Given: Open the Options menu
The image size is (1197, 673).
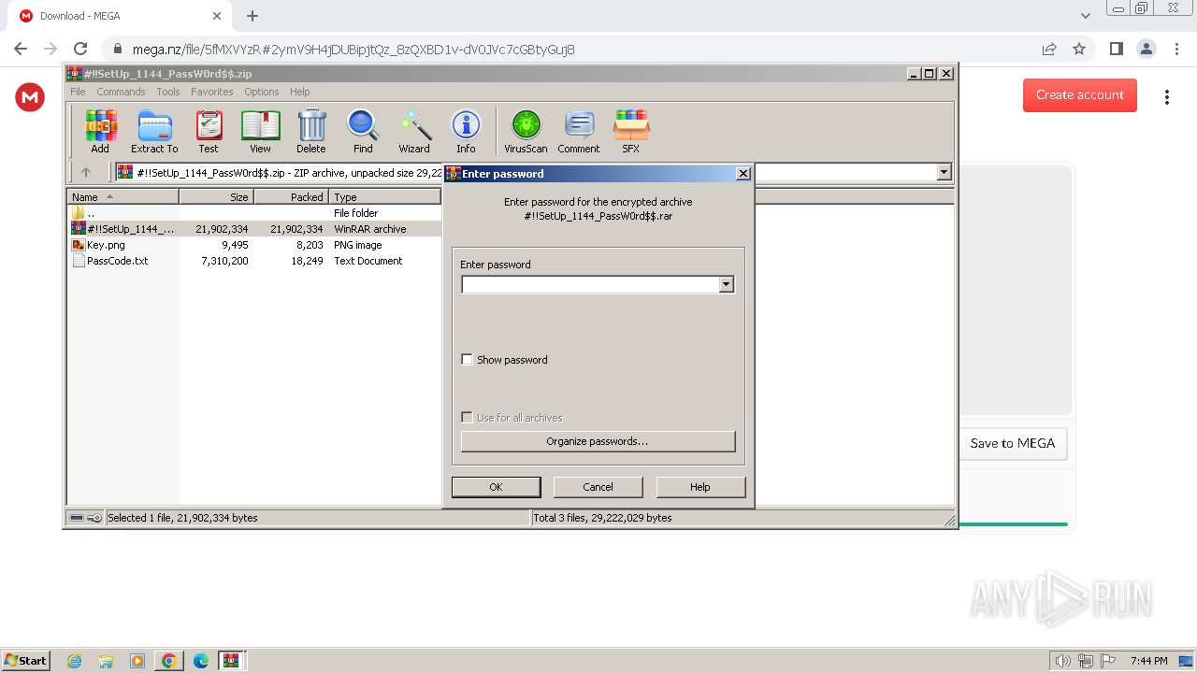Looking at the screenshot, I should tap(262, 92).
